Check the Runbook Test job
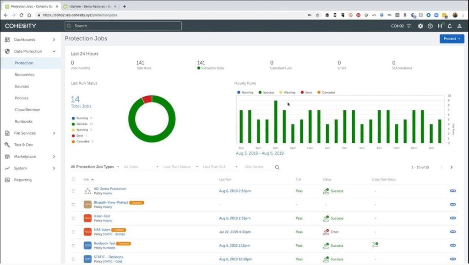 (x=74, y=246)
